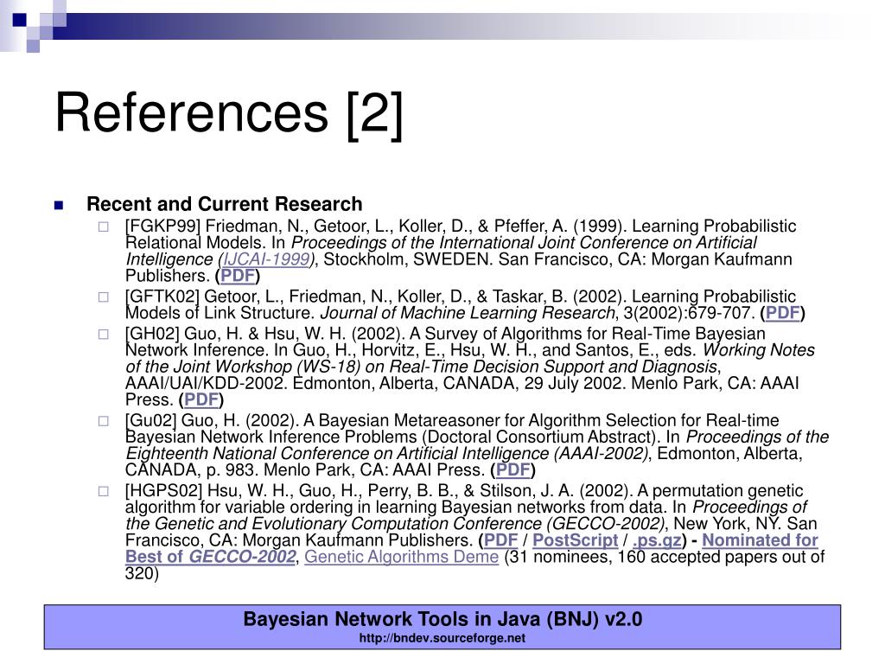This screenshot has height=664, width=885.
Task: Click the hollow bullet beside the [Gu02] entry
Action: click(x=104, y=421)
